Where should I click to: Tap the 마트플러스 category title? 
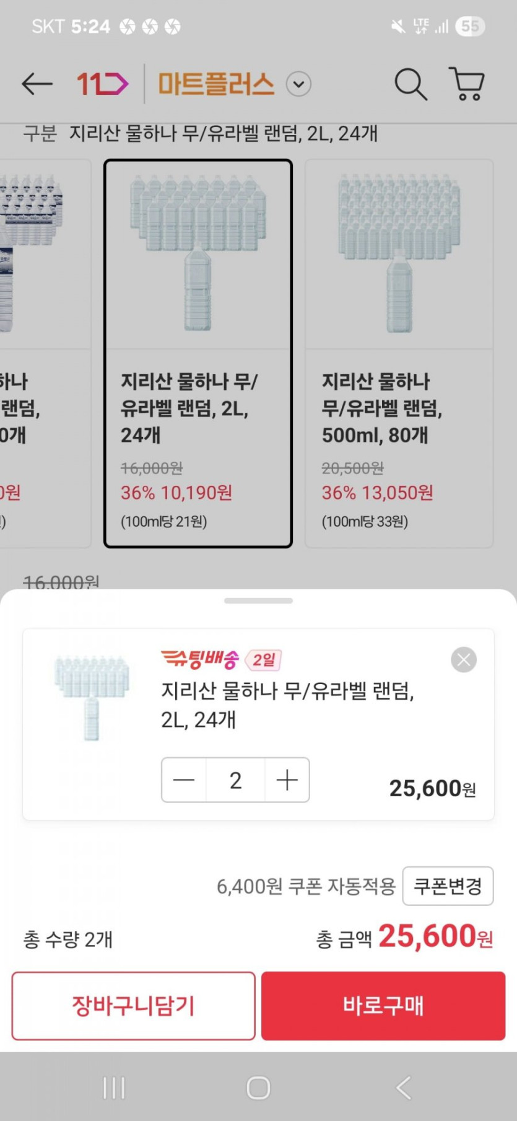[x=215, y=84]
